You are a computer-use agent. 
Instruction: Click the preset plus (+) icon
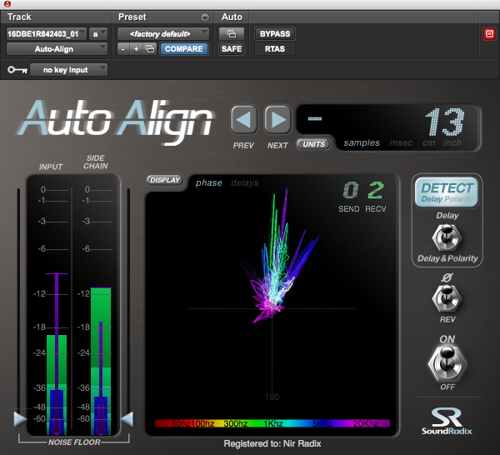(137, 49)
